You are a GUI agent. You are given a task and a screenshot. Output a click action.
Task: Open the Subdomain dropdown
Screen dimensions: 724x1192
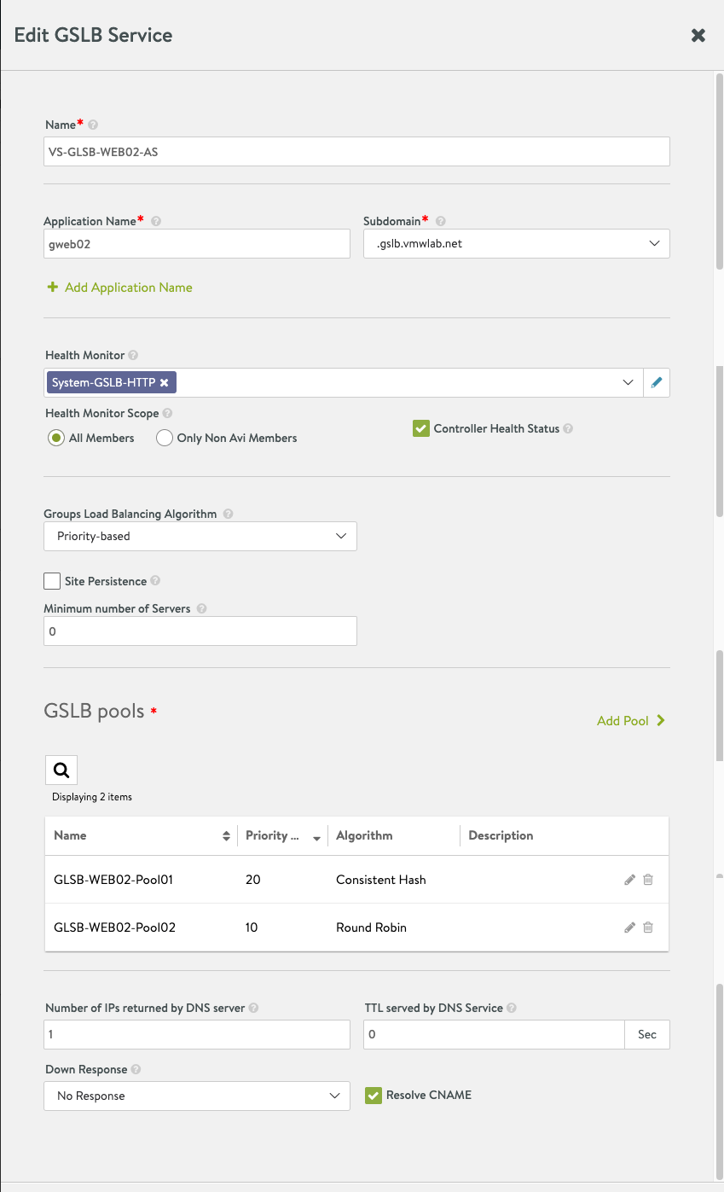(517, 243)
